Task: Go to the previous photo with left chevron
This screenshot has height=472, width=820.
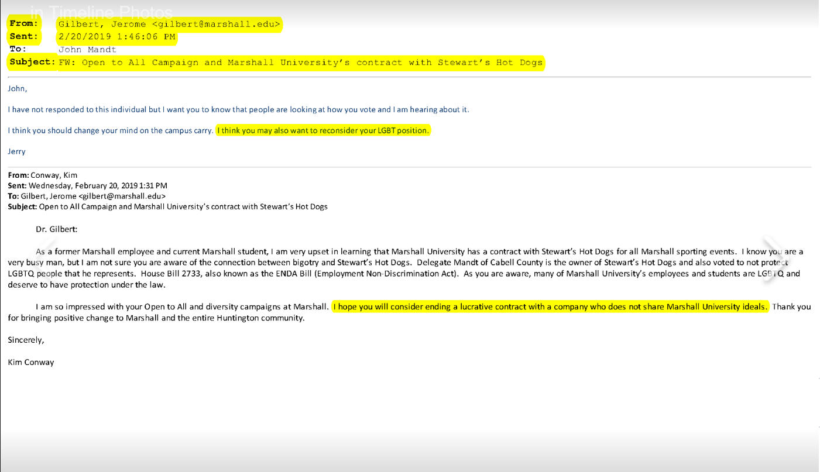Action: (47, 259)
